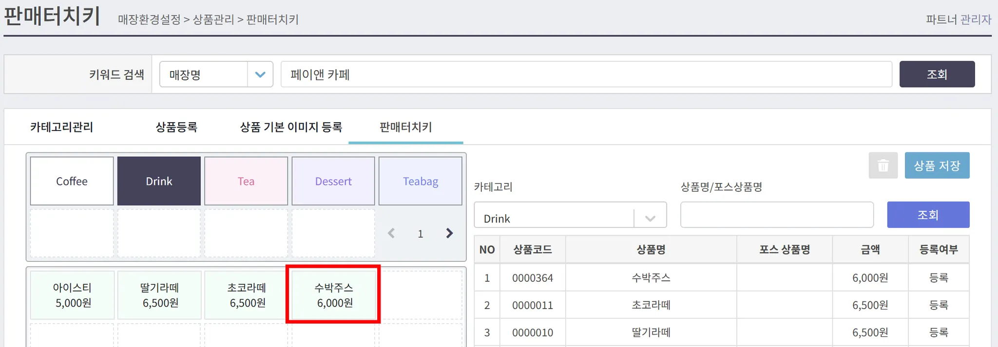
Task: Switch to the 상품등록 tab
Action: [x=176, y=127]
